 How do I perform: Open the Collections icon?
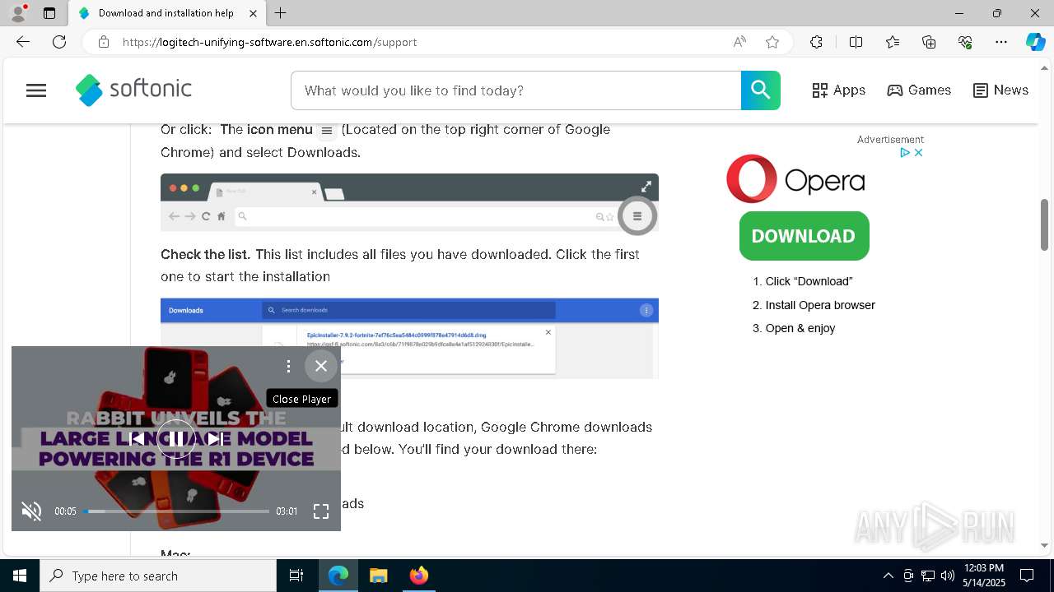(x=929, y=42)
